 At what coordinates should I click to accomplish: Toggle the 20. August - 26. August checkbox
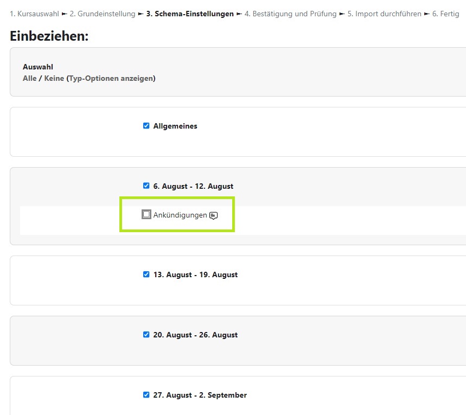coord(146,335)
